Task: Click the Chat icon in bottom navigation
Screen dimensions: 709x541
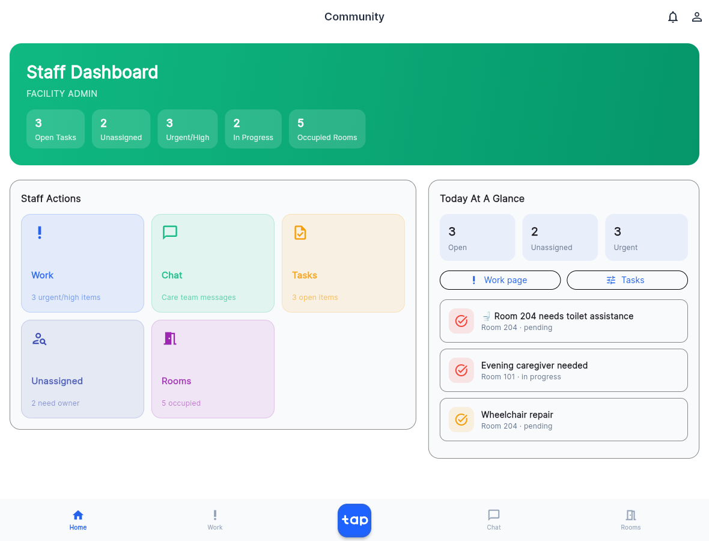Action: (493, 519)
